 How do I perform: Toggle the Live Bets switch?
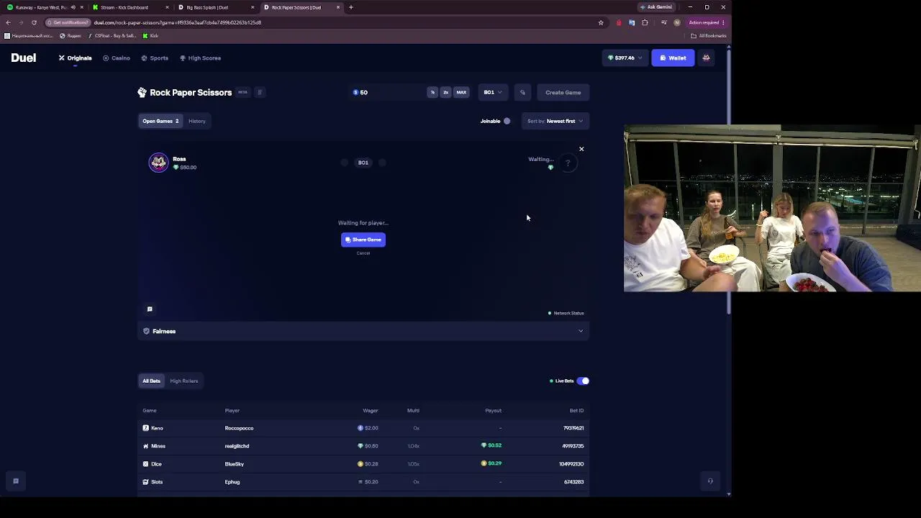pos(583,381)
